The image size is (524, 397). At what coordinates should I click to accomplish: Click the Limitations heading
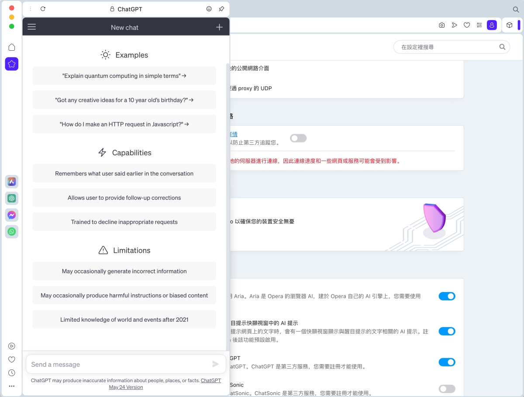click(131, 251)
